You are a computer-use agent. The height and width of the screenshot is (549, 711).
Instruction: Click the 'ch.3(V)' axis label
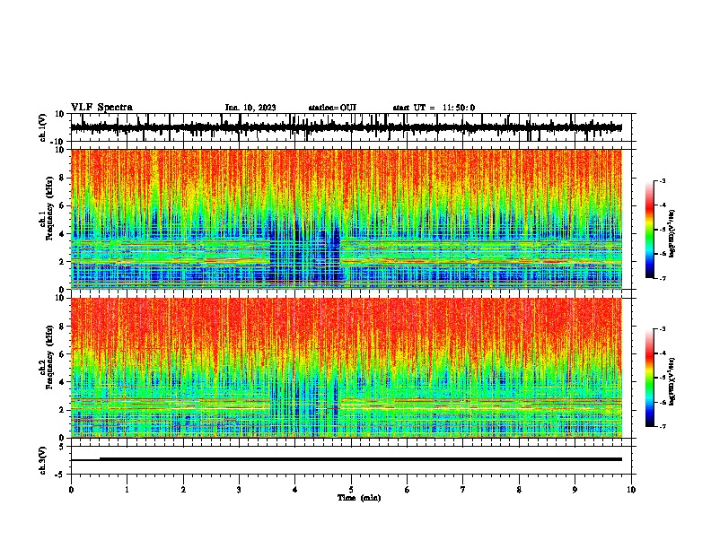pos(43,460)
